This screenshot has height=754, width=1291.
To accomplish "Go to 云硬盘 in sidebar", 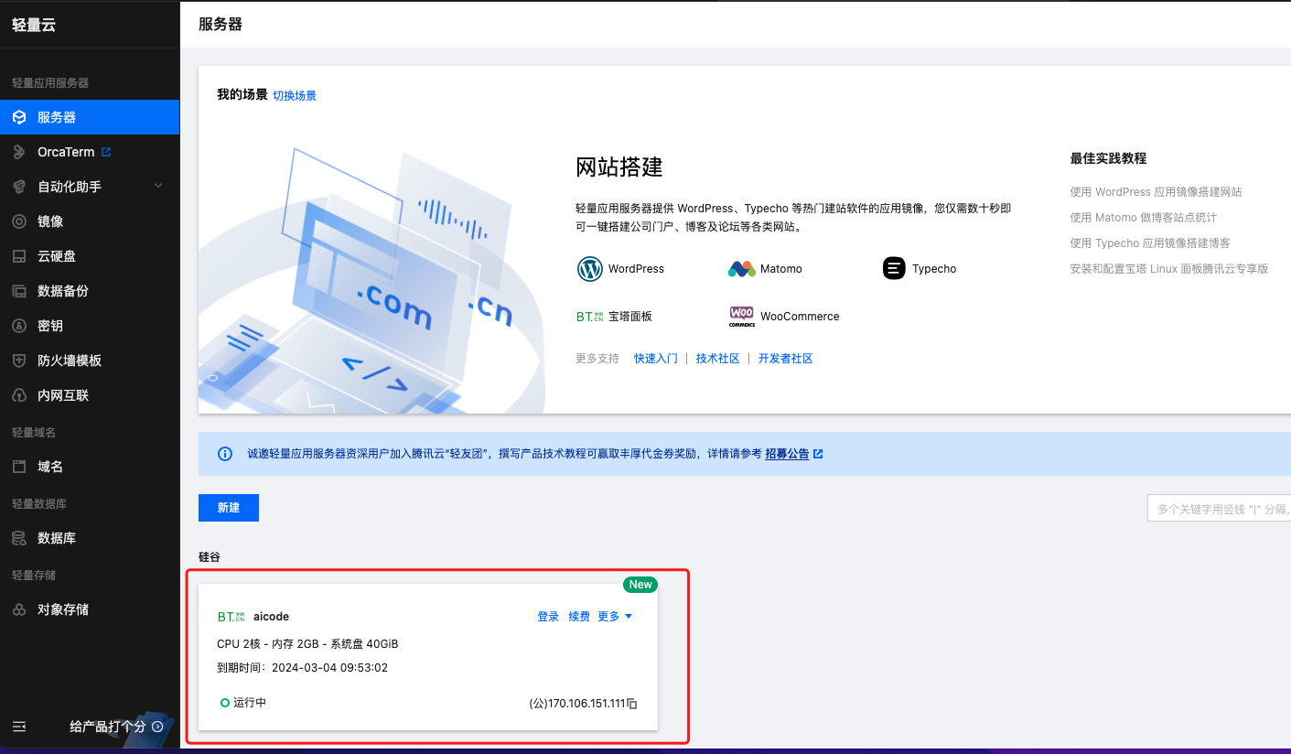I will (90, 256).
